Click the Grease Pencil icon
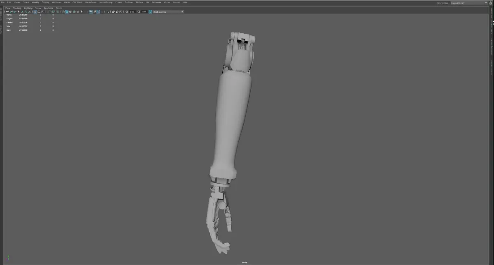 pyautogui.click(x=29, y=12)
